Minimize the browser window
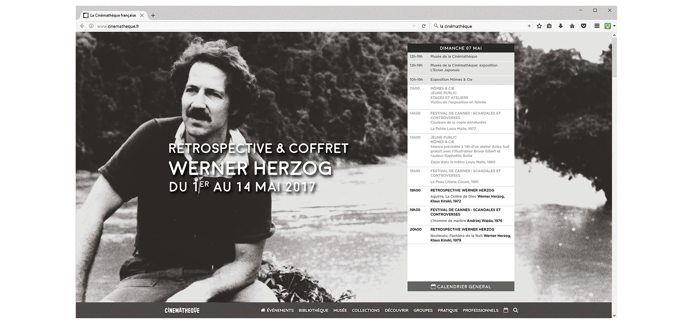 580,10
